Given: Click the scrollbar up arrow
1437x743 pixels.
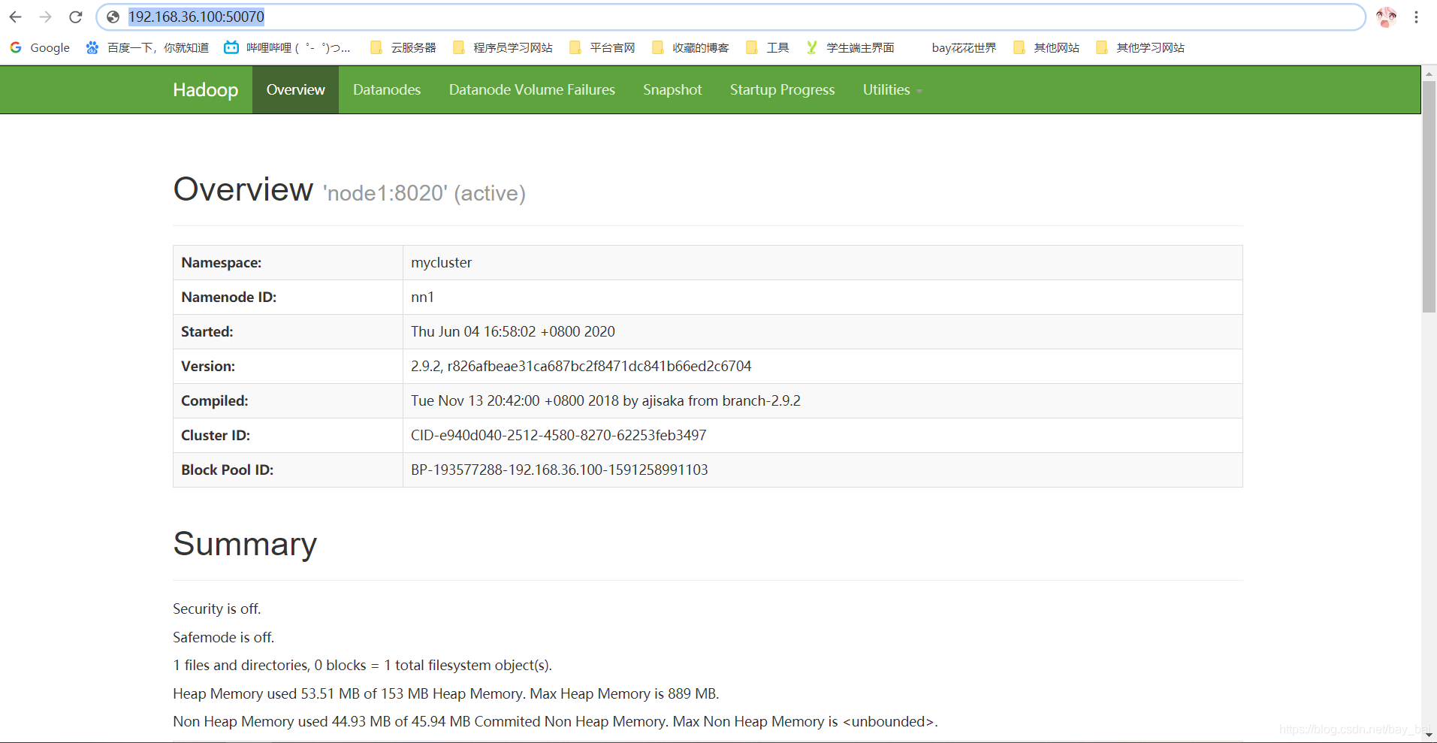Looking at the screenshot, I should pyautogui.click(x=1429, y=73).
